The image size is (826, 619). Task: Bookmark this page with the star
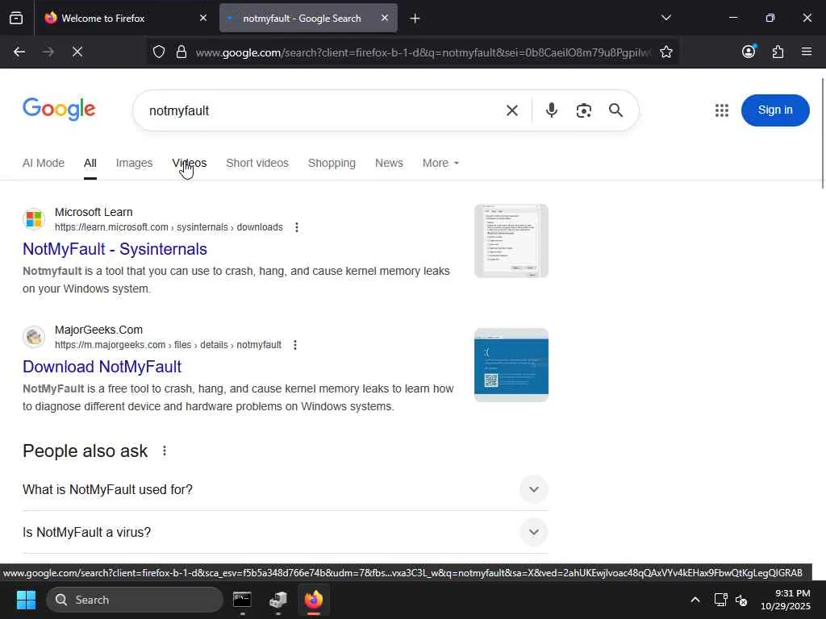pyautogui.click(x=665, y=52)
